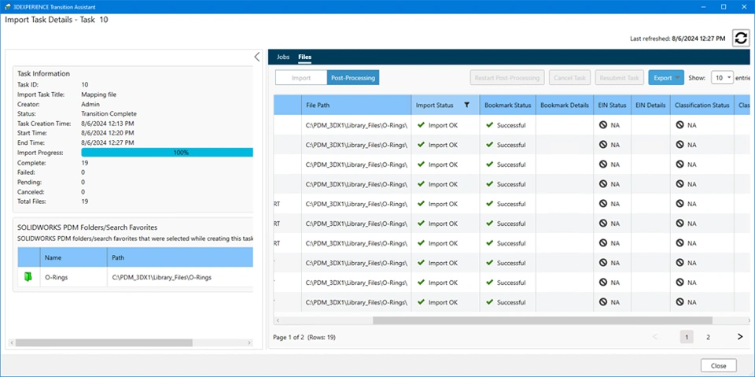The height and width of the screenshot is (377, 755).
Task: Click the EIN Status column header
Action: 612,105
